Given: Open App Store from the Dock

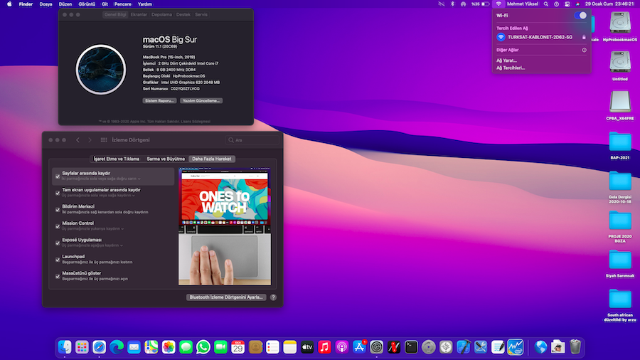Looking at the screenshot, I should click(359, 346).
